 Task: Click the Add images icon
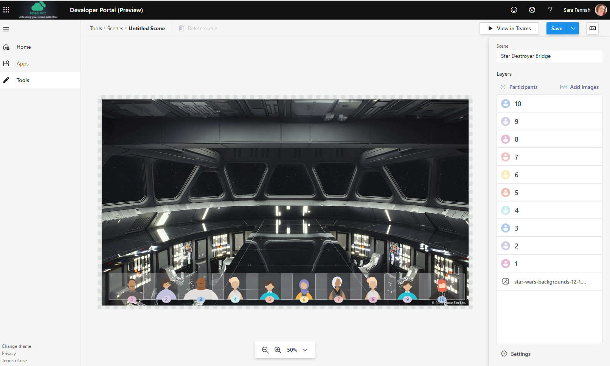pos(579,87)
